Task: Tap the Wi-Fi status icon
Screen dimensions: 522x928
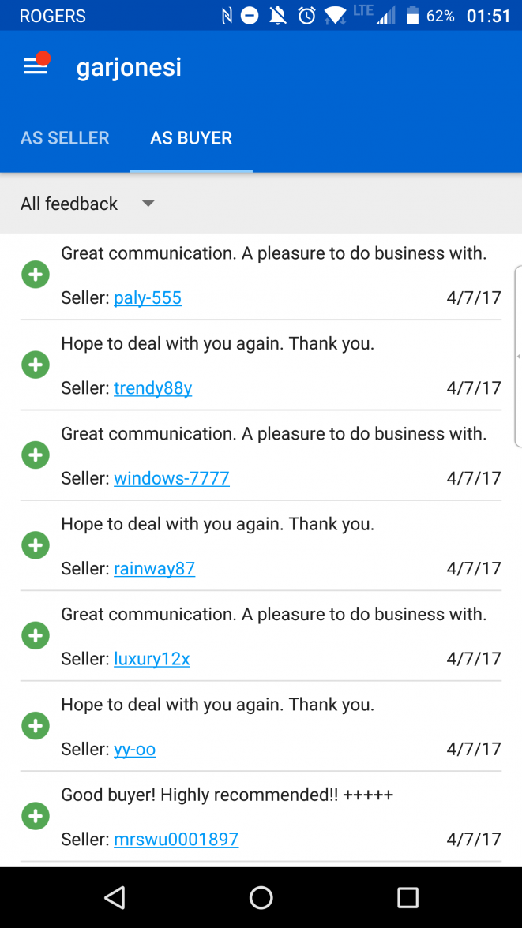Action: (x=336, y=14)
